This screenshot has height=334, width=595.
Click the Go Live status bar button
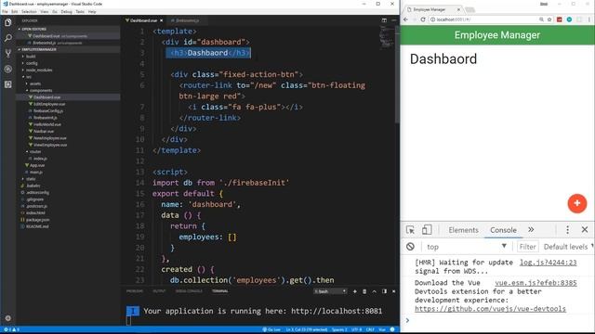pyautogui.click(x=271, y=330)
